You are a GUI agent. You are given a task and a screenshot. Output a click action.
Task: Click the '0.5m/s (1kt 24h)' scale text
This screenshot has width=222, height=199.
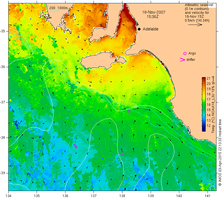tap(197, 20)
